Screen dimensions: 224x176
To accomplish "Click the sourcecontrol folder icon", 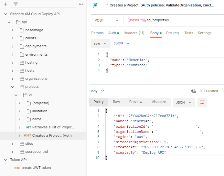I will [x=22, y=152].
